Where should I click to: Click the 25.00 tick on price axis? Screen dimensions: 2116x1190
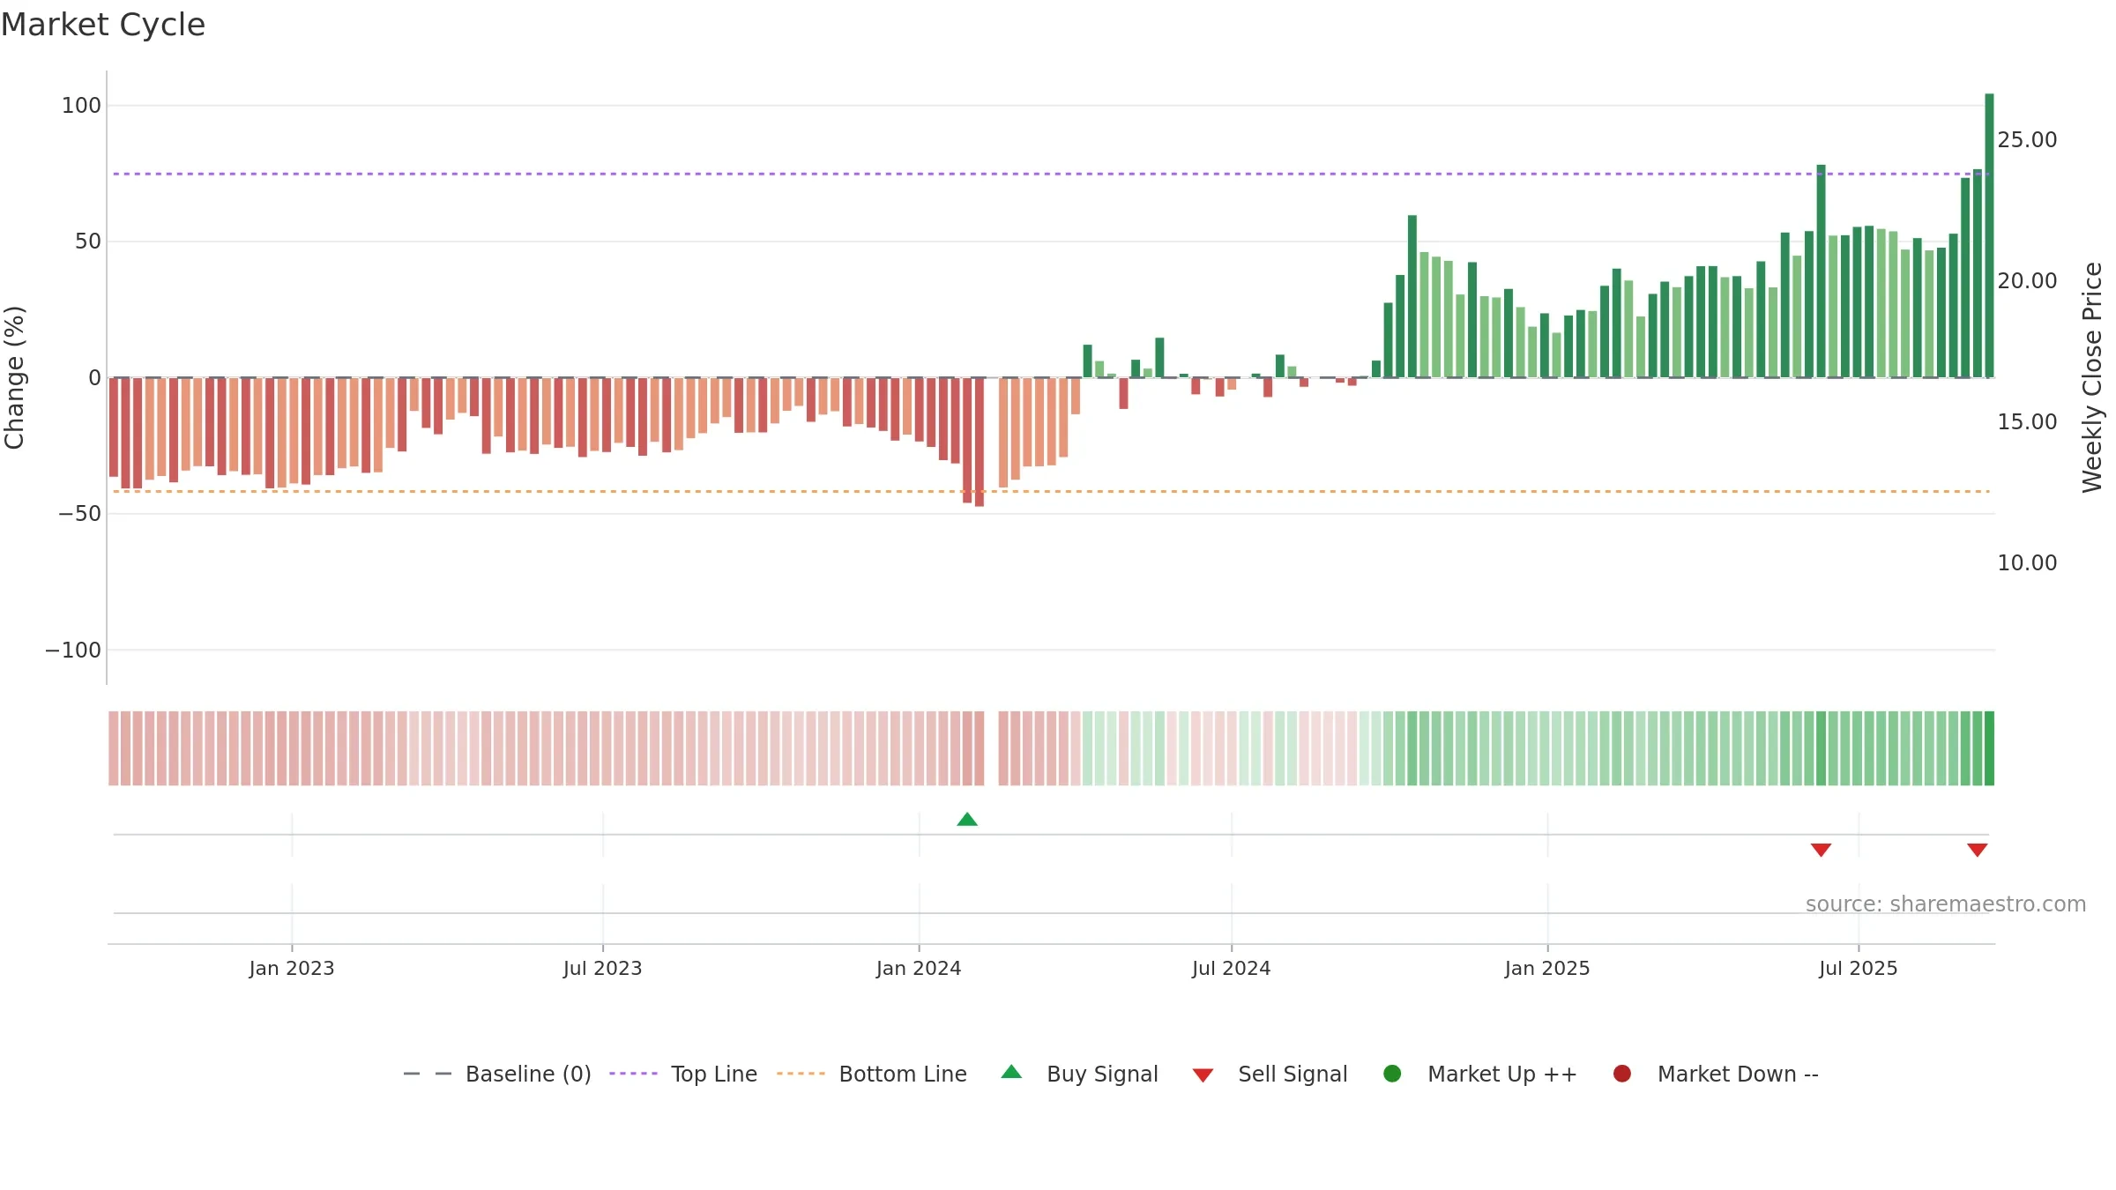pyautogui.click(x=2027, y=140)
